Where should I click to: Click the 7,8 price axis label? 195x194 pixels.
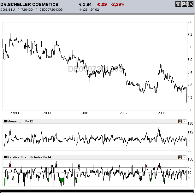coord(190,22)
